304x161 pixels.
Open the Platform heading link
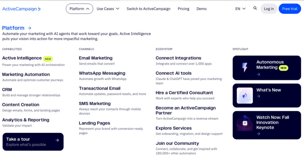click(x=13, y=28)
